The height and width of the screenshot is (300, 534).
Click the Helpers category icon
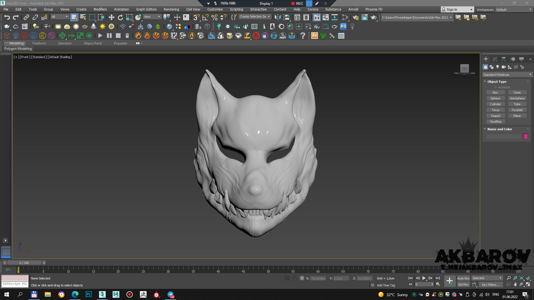tap(510, 67)
